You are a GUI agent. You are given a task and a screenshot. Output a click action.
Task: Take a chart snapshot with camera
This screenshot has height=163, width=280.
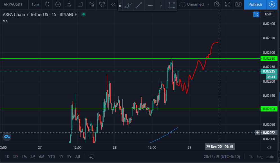pyautogui.click(x=238, y=4)
